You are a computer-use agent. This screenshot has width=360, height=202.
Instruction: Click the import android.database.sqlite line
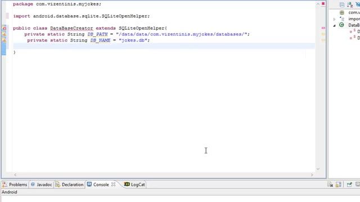tap(81, 16)
